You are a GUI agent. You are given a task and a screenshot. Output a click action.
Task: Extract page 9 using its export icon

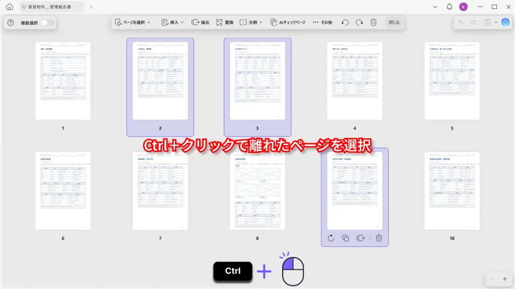tap(361, 238)
